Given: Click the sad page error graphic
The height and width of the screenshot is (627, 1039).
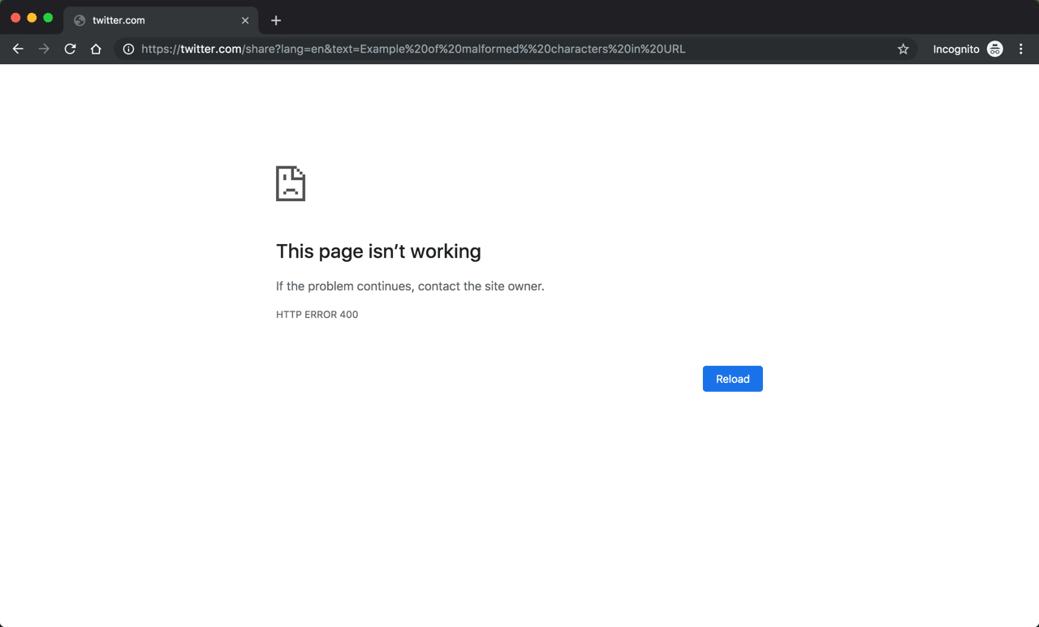Looking at the screenshot, I should click(290, 183).
